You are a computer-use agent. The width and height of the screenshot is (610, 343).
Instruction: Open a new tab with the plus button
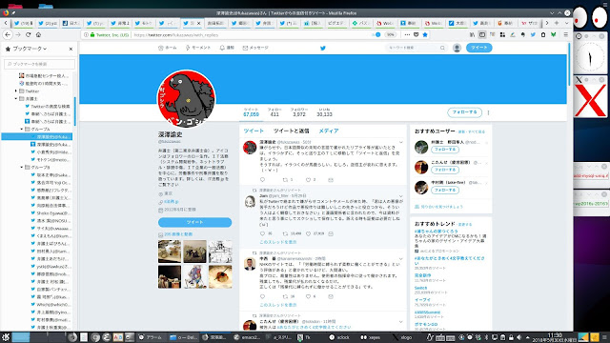pyautogui.click(x=557, y=23)
